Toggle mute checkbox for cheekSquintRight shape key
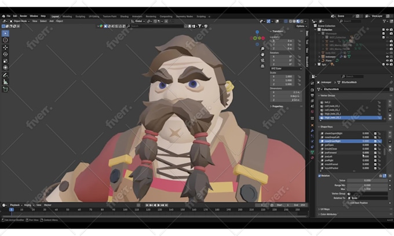Screen dimensions: 394x236 point(375,133)
